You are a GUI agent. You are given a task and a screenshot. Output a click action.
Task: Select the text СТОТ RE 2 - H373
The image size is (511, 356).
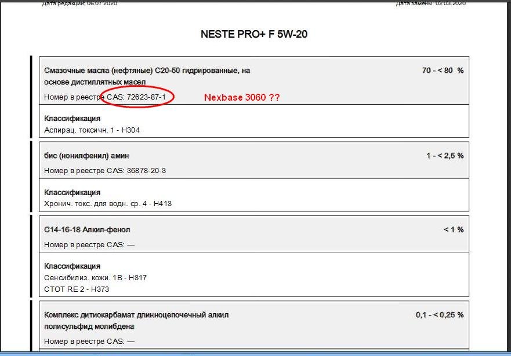77,289
